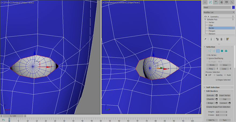Collapse the Edit Borders rollout
The width and height of the screenshot is (236, 122).
[x=205, y=91]
